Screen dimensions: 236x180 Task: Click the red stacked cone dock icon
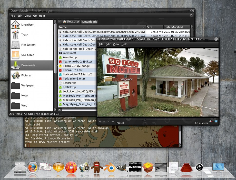pyautogui.click(x=186, y=167)
